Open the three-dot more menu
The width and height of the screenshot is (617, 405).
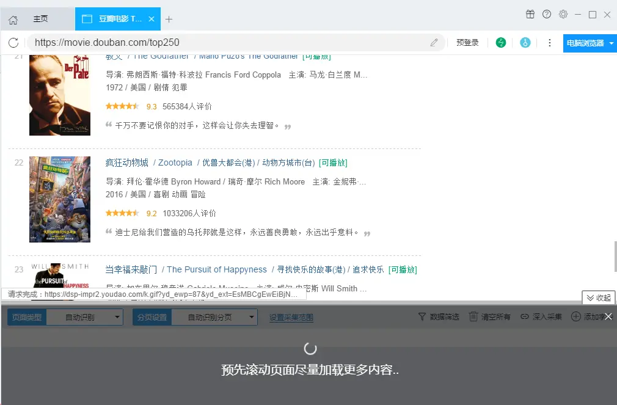550,43
